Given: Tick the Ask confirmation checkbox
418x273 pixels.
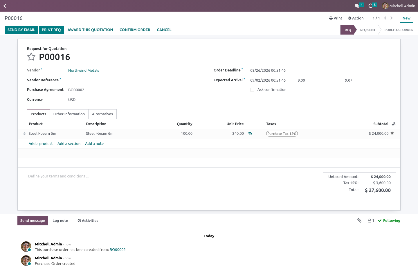Looking at the screenshot, I should pos(252,90).
